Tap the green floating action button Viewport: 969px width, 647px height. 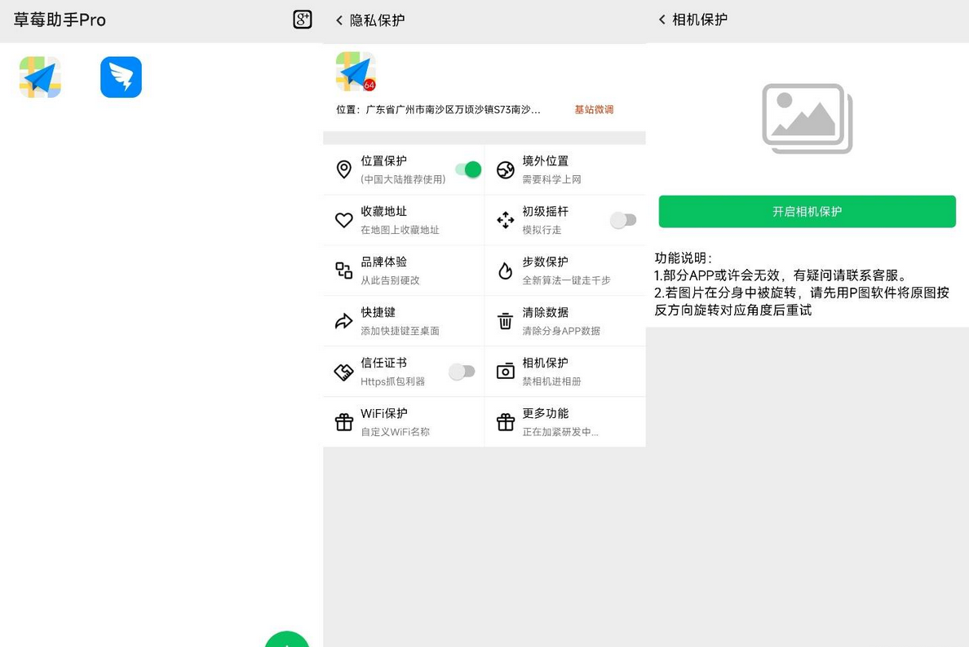click(x=286, y=643)
